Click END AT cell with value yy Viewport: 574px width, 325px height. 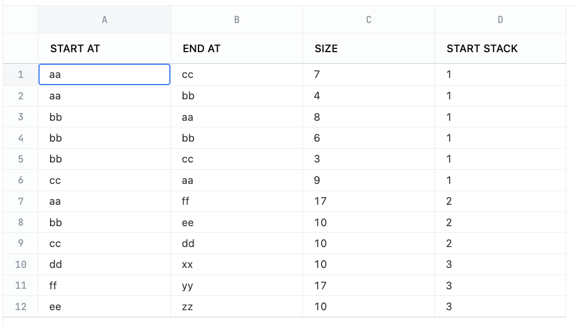click(236, 286)
